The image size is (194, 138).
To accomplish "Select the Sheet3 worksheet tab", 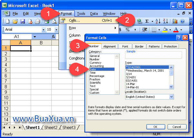I will point(69,127).
